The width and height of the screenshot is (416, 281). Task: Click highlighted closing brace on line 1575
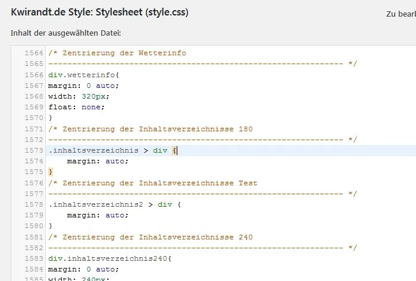click(x=51, y=172)
